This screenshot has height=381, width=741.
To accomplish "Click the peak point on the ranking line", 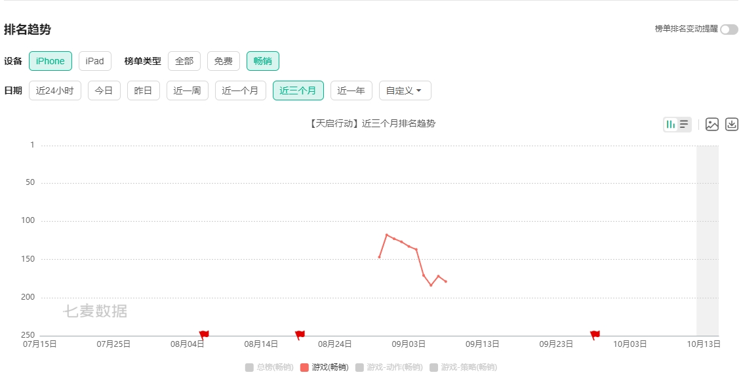I will [x=387, y=235].
